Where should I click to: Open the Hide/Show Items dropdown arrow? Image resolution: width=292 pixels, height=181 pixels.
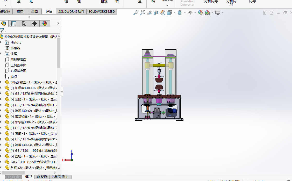pos(195,13)
